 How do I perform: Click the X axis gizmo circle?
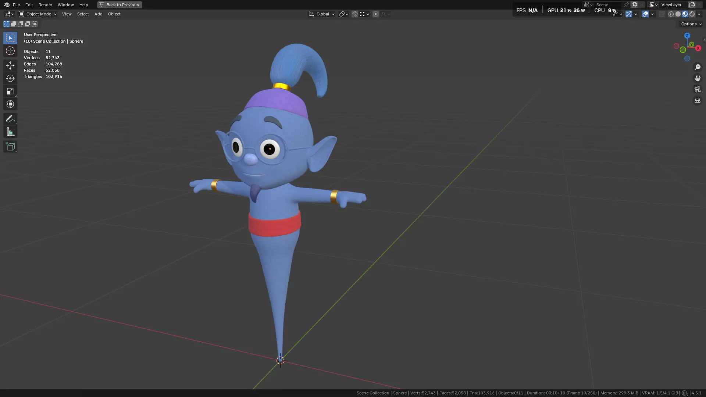pyautogui.click(x=698, y=48)
